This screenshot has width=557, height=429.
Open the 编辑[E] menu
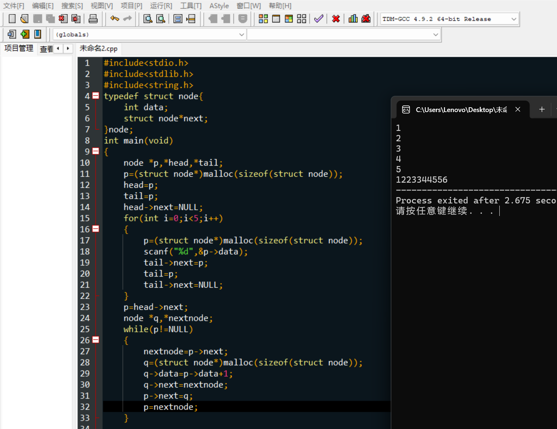click(43, 6)
